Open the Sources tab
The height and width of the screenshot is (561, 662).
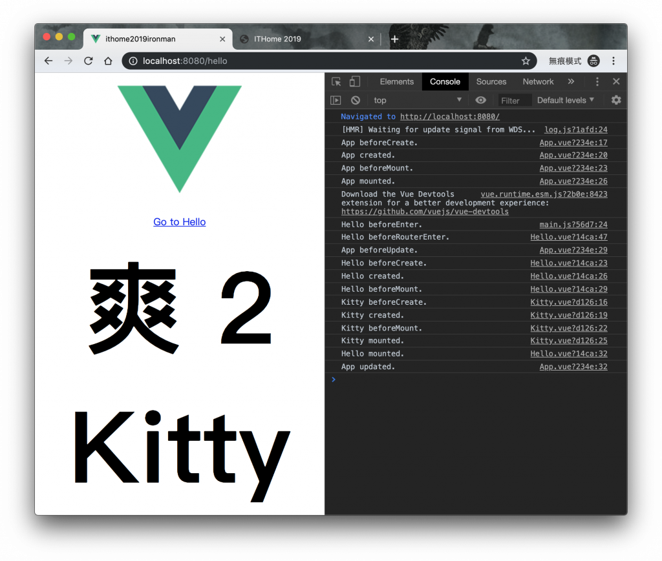[x=491, y=82]
